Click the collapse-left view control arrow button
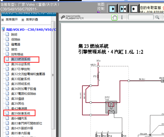 [134, 9]
